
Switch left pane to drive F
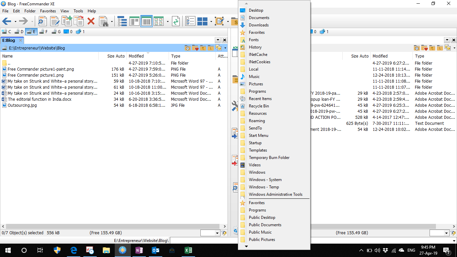click(x=43, y=32)
